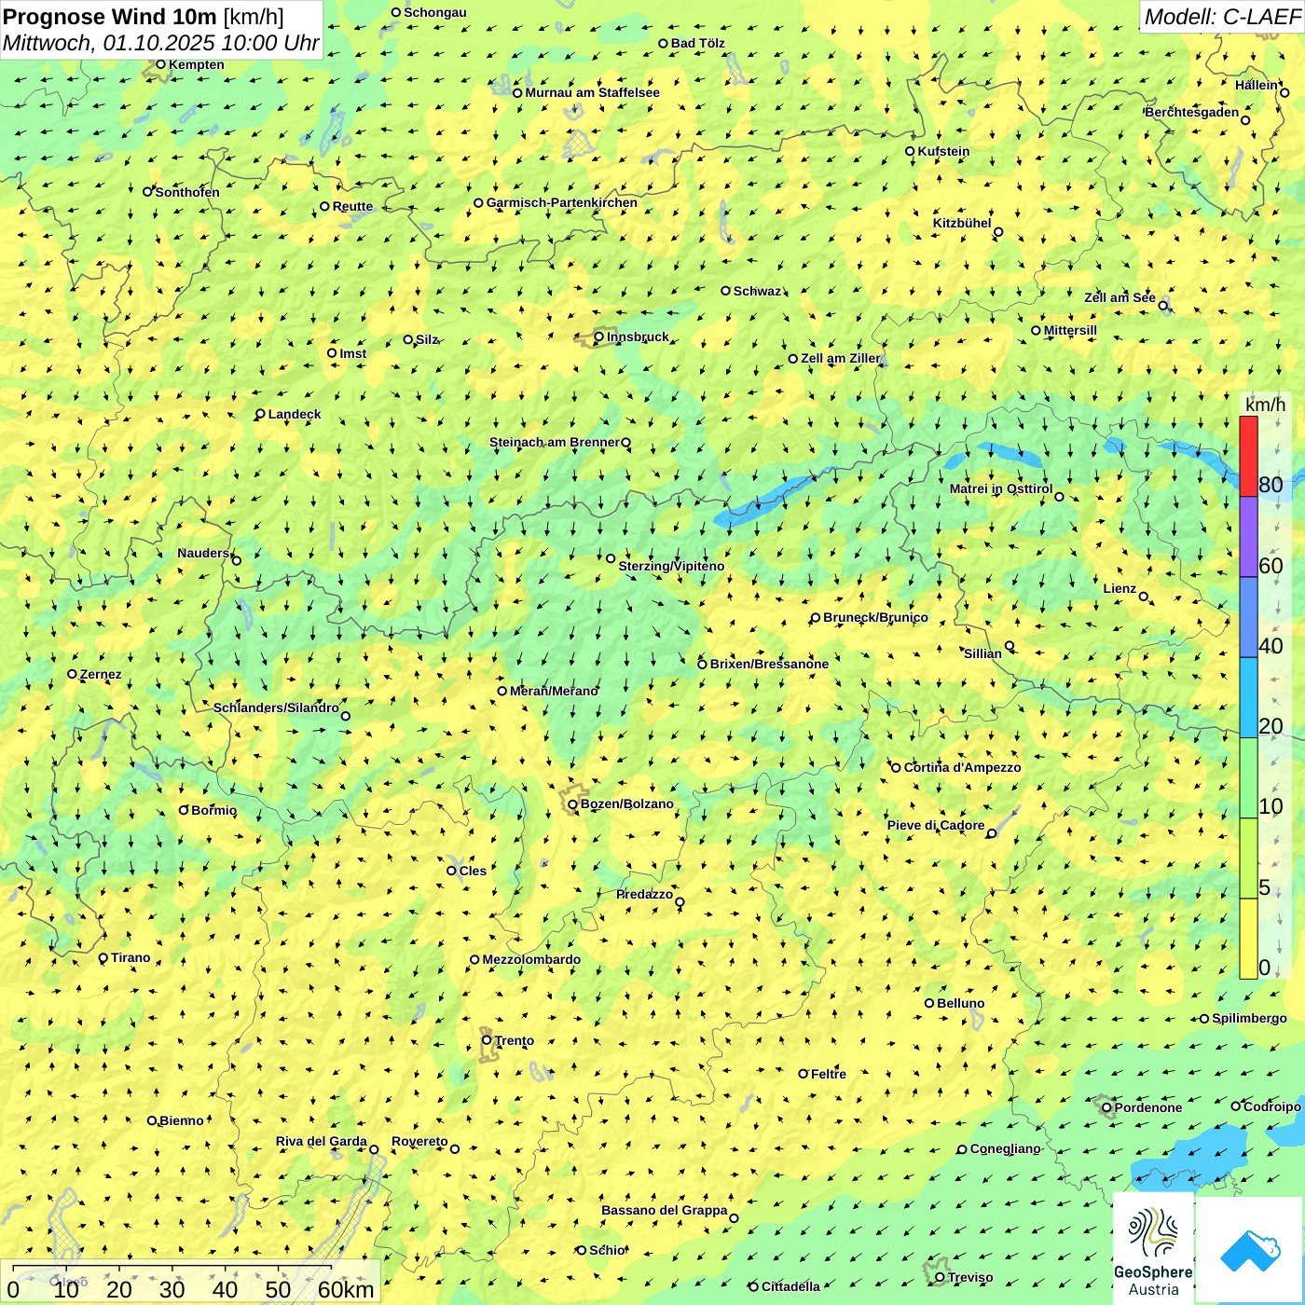The image size is (1305, 1305).
Task: Click the Zernez label
Action: coord(101,674)
